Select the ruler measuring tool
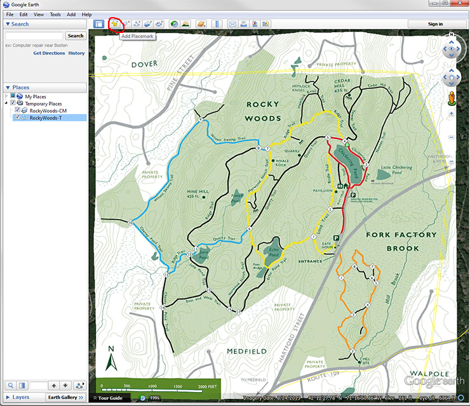Image resolution: width=470 pixels, height=406 pixels. (217, 24)
